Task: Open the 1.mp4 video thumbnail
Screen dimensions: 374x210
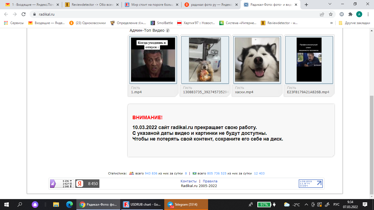Action: (153, 60)
